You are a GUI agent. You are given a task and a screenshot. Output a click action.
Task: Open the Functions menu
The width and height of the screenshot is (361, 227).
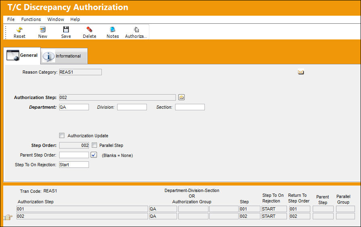click(x=31, y=19)
